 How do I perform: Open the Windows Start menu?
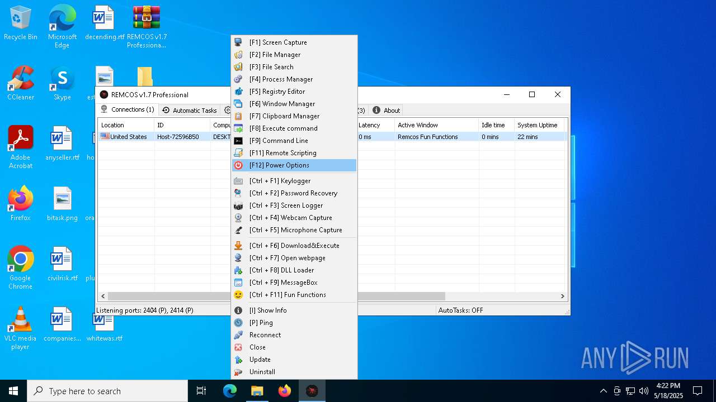pyautogui.click(x=13, y=391)
